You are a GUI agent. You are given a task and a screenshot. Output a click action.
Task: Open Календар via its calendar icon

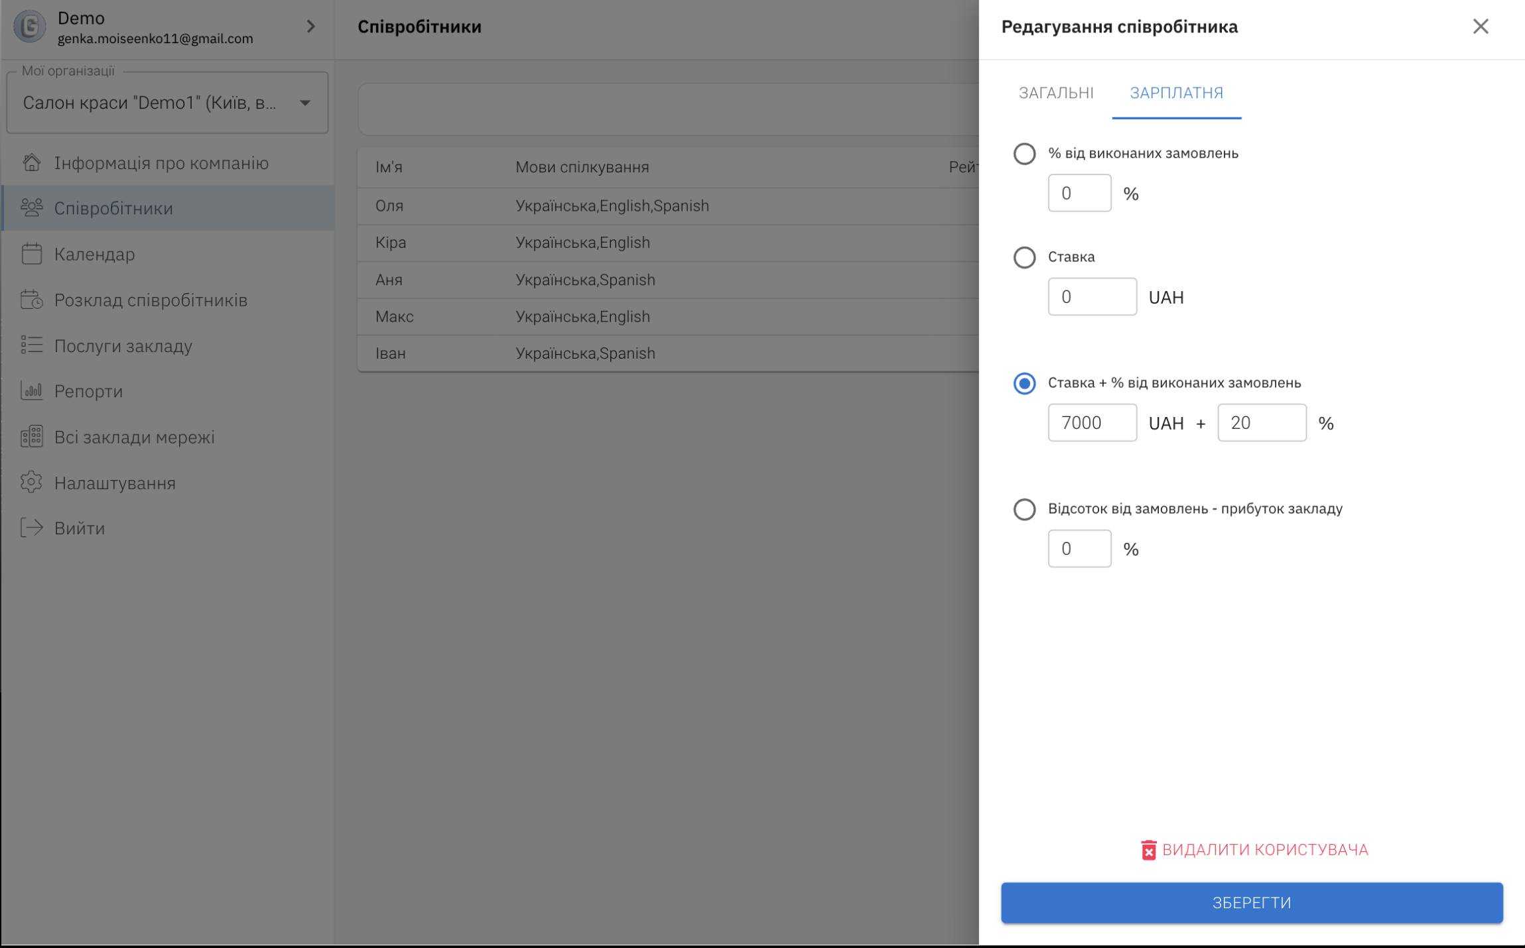coord(31,254)
